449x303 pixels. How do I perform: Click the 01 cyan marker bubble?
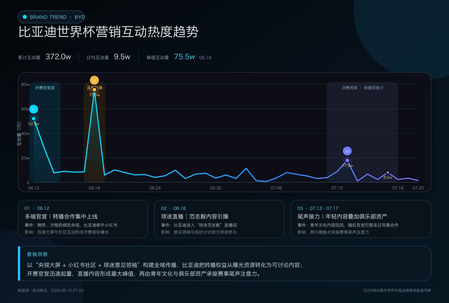point(34,109)
